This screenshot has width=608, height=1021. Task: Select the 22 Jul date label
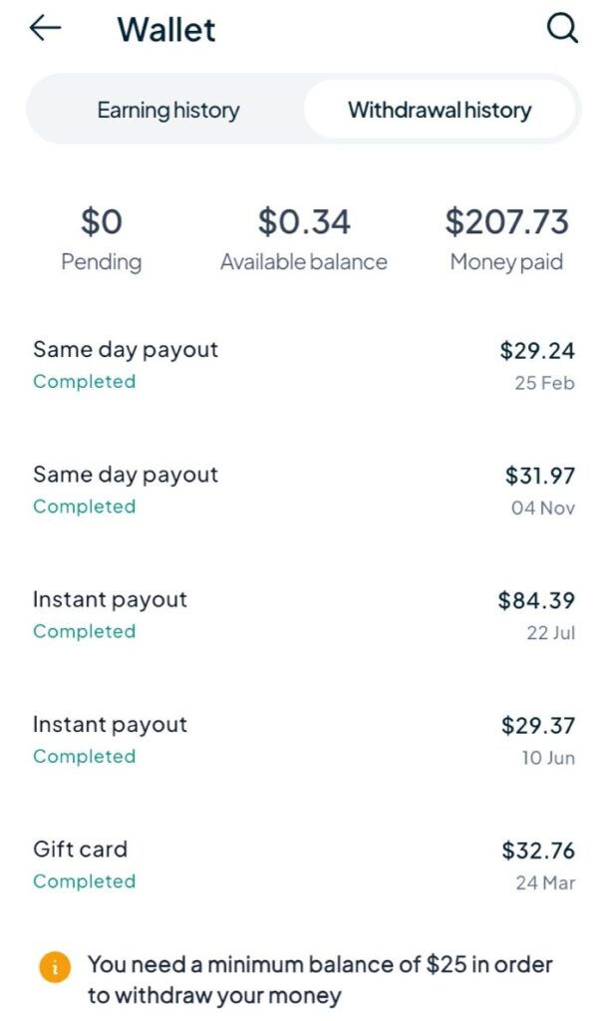click(547, 632)
